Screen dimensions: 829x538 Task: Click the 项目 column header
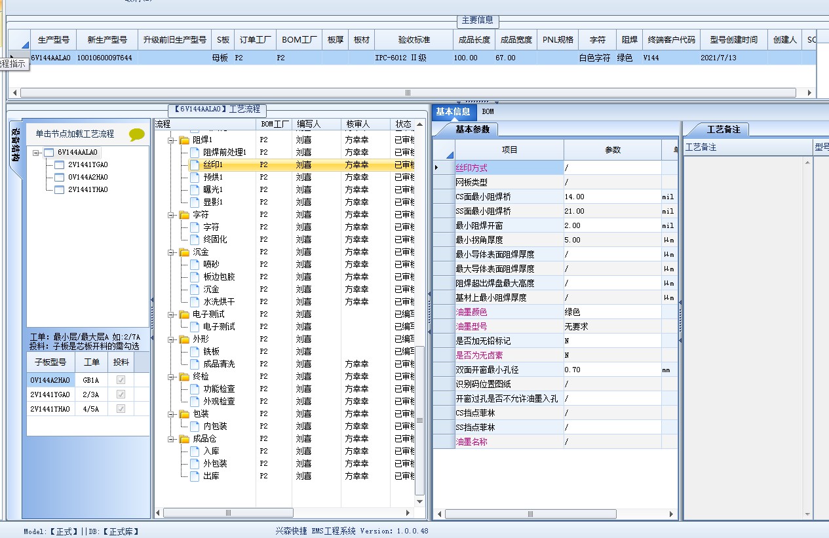[510, 149]
